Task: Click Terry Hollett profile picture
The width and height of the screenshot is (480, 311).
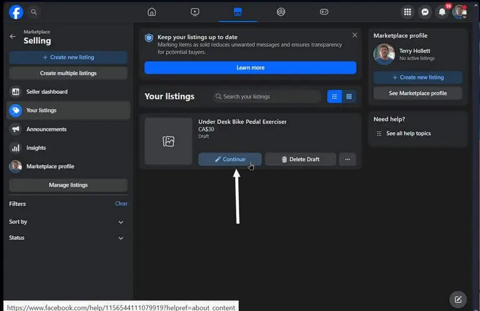Action: pyautogui.click(x=384, y=54)
